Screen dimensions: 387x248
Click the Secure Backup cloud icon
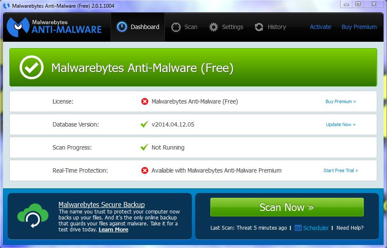point(33,216)
